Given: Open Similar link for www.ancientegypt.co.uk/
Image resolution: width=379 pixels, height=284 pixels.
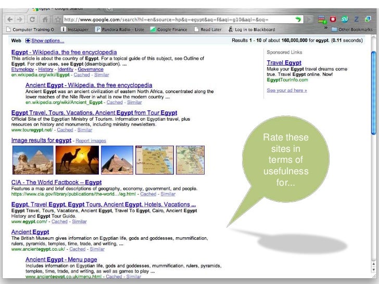Looking at the screenshot, I should (x=97, y=249).
